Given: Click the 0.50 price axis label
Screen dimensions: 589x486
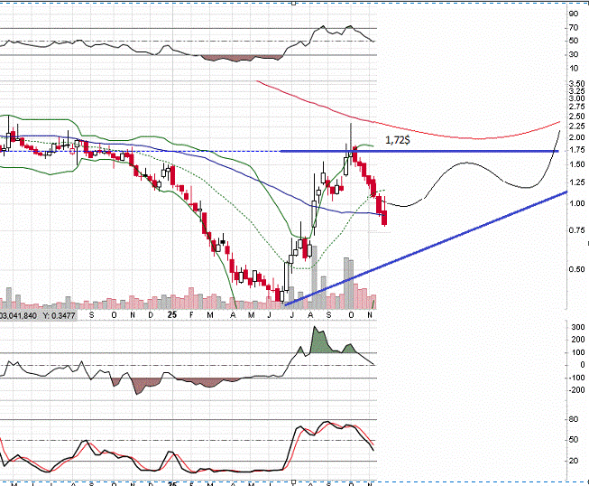Looking at the screenshot, I should [x=574, y=269].
